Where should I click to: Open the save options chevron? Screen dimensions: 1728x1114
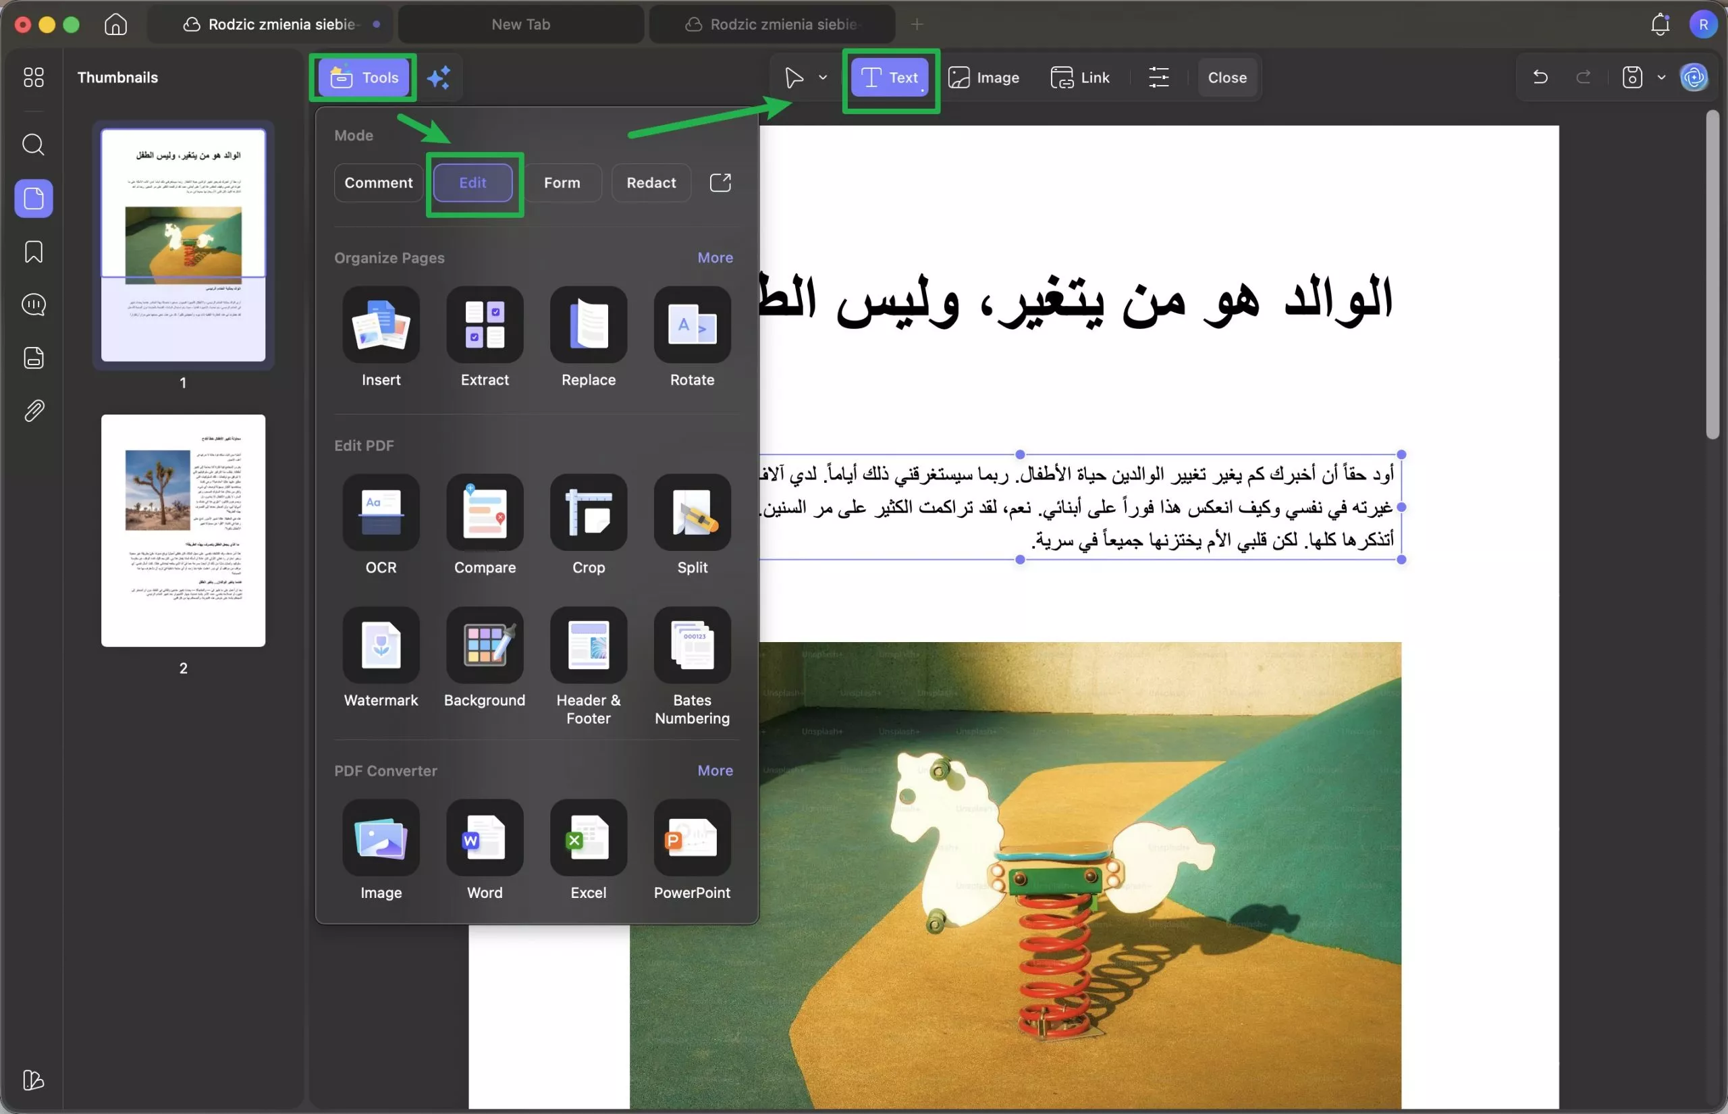(x=1660, y=78)
